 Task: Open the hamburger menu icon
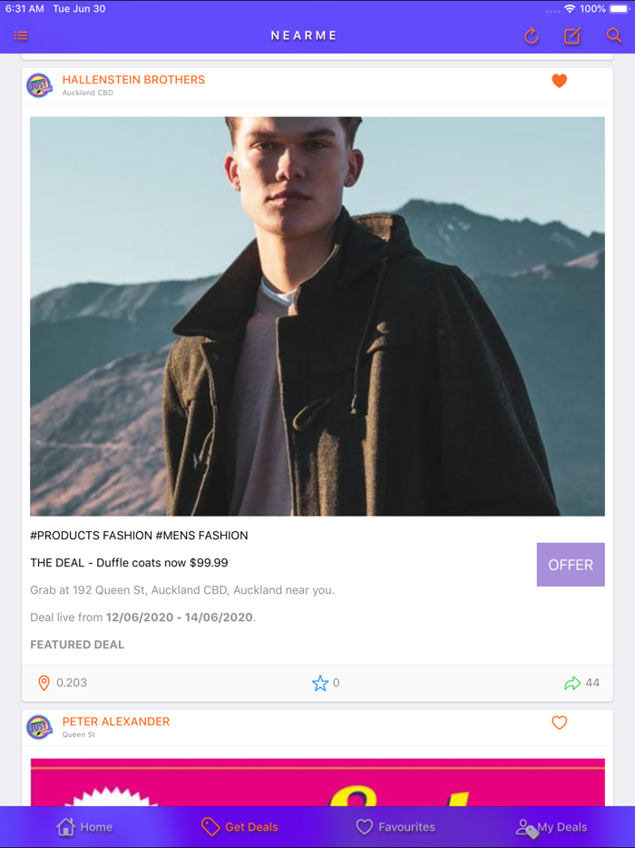[x=21, y=36]
